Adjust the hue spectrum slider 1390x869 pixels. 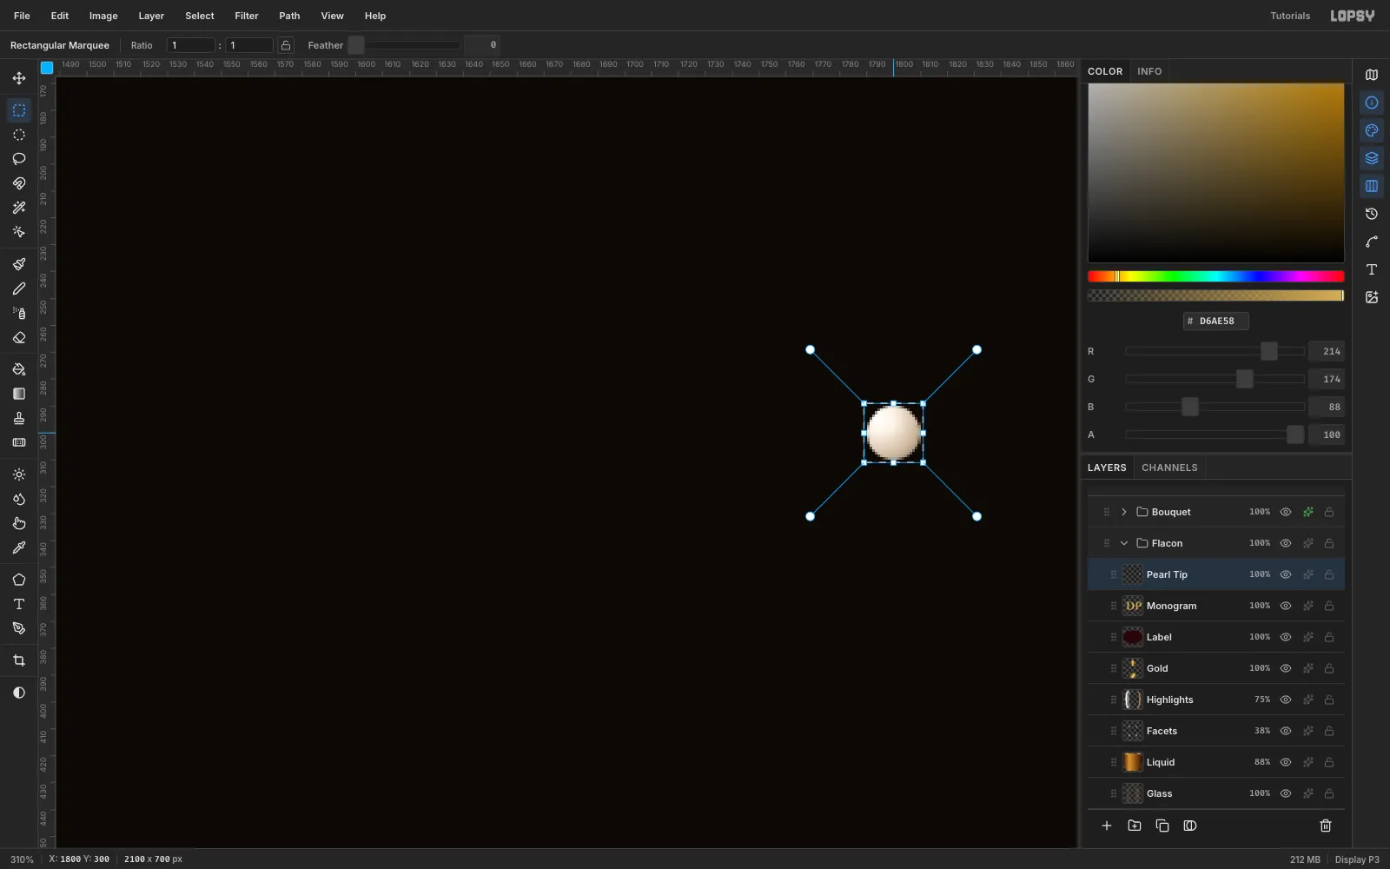[1216, 276]
